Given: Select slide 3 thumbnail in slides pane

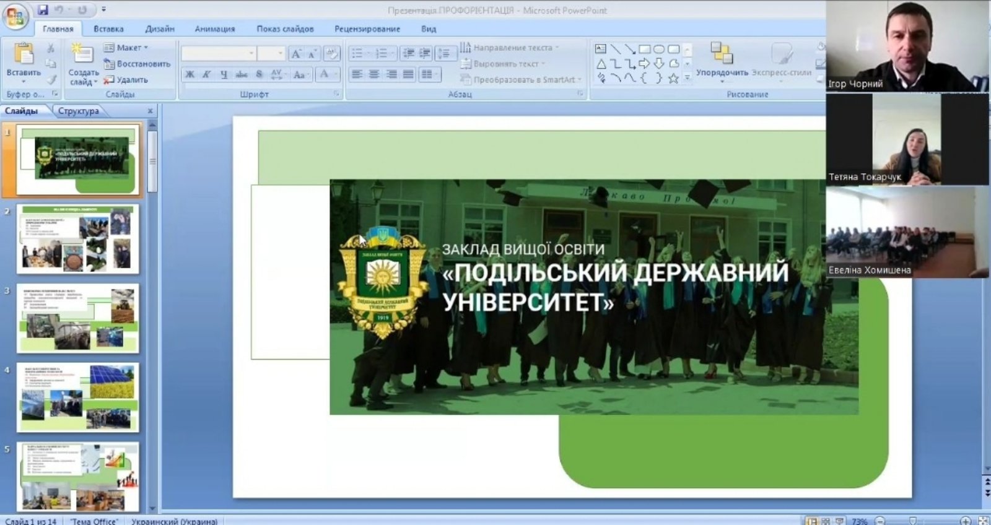Looking at the screenshot, I should [x=78, y=318].
